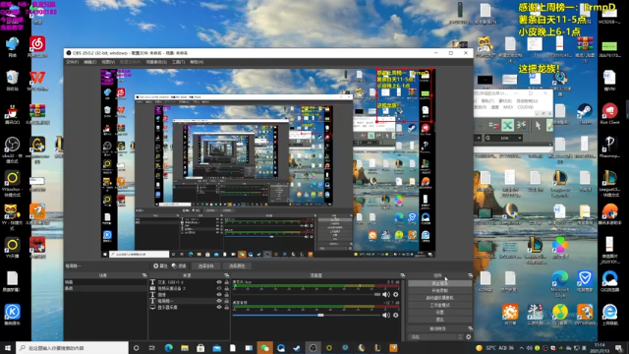Image resolution: width=629 pixels, height=354 pixels.
Task: Mute the first audio mixer channel speaker
Action: pos(386,295)
